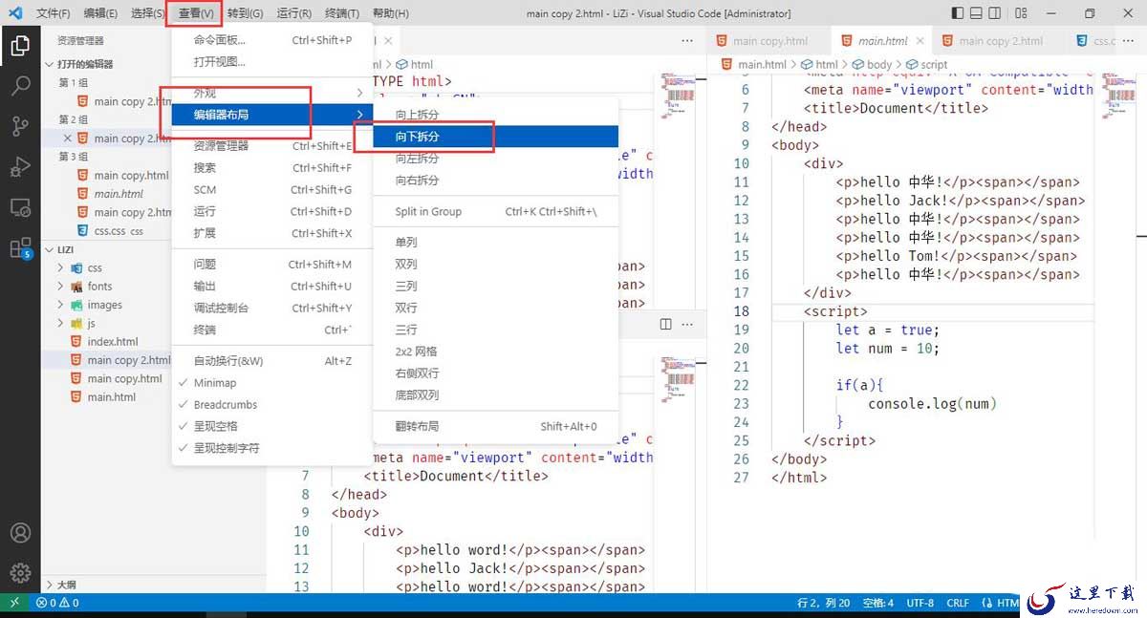Expand the images folder in LIZI
Image resolution: width=1147 pixels, height=618 pixels.
[62, 305]
